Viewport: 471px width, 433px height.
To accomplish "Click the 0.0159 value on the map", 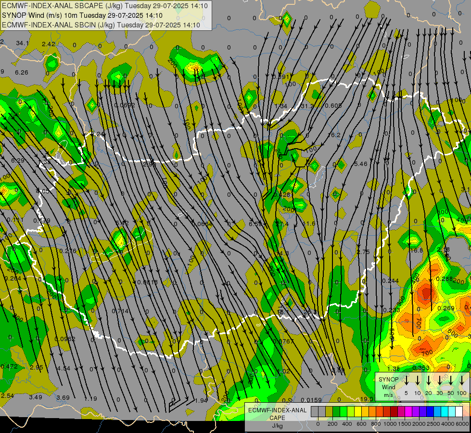I will coord(311,400).
